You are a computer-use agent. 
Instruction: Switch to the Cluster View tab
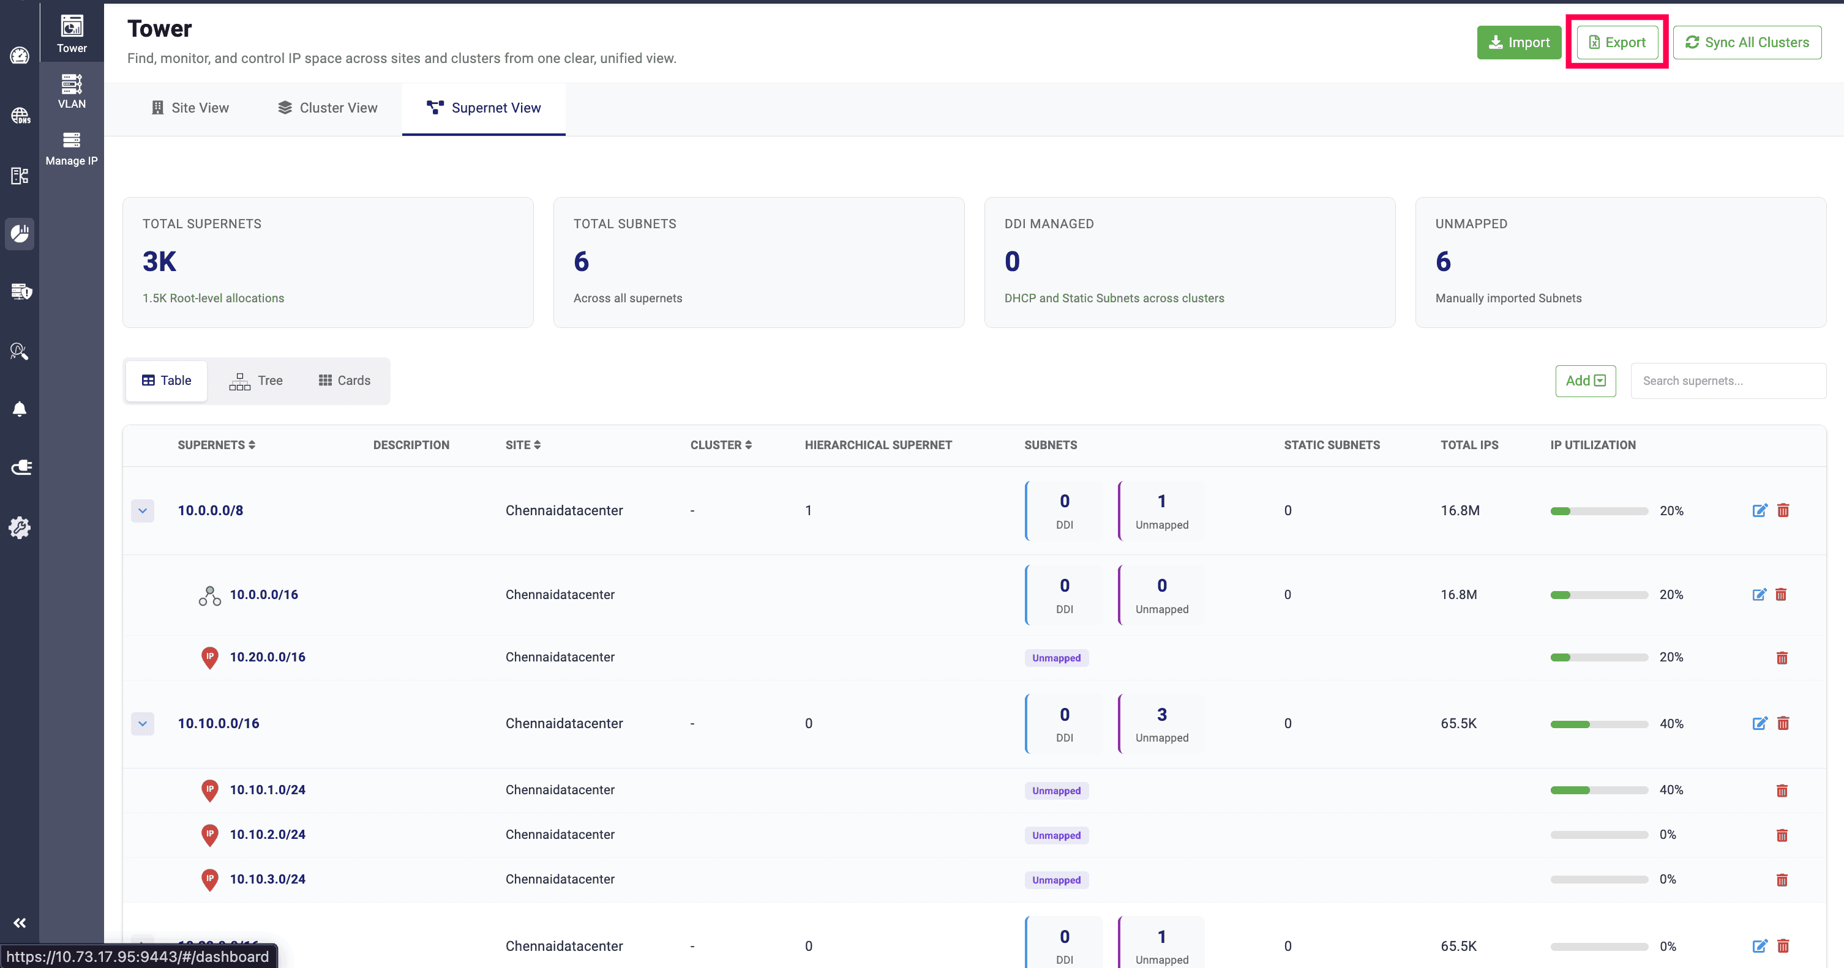(328, 108)
